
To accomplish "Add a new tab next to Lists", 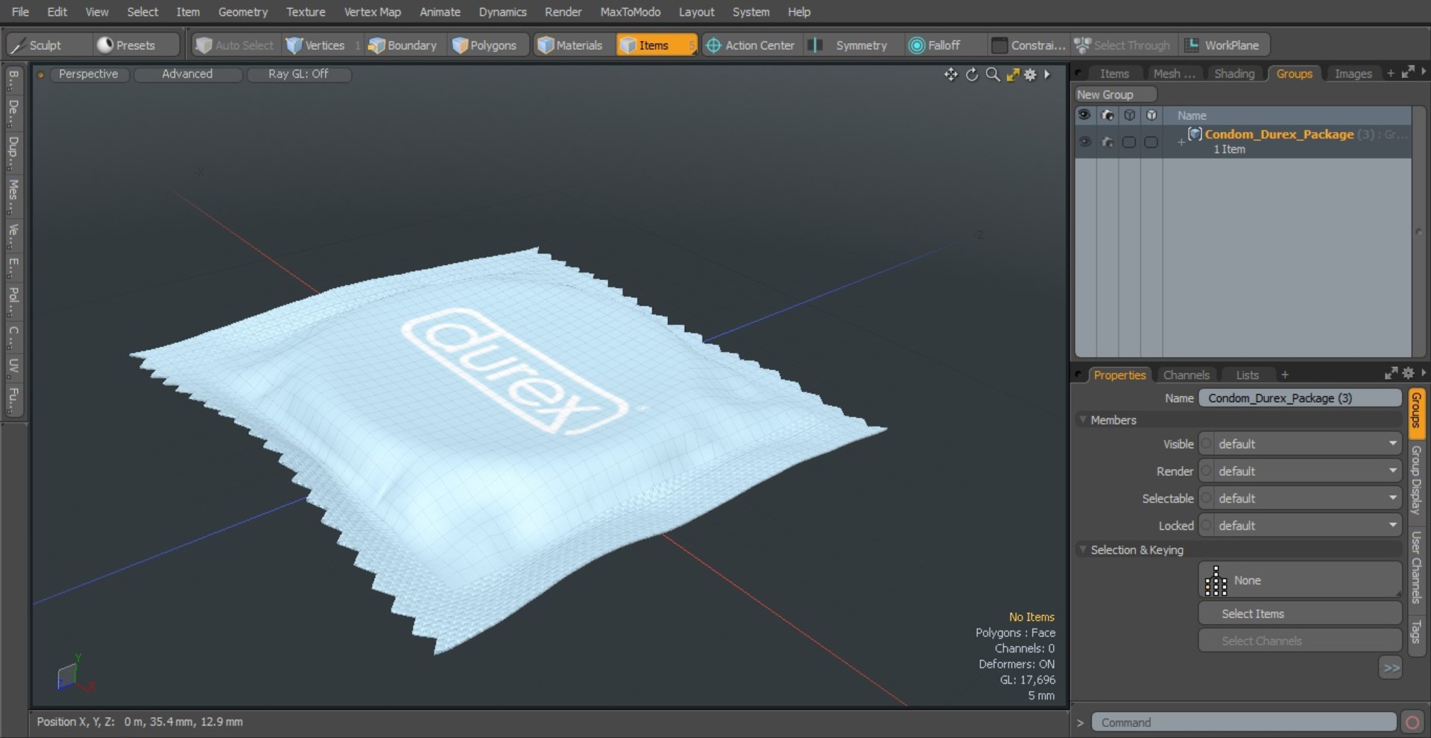I will coord(1285,375).
